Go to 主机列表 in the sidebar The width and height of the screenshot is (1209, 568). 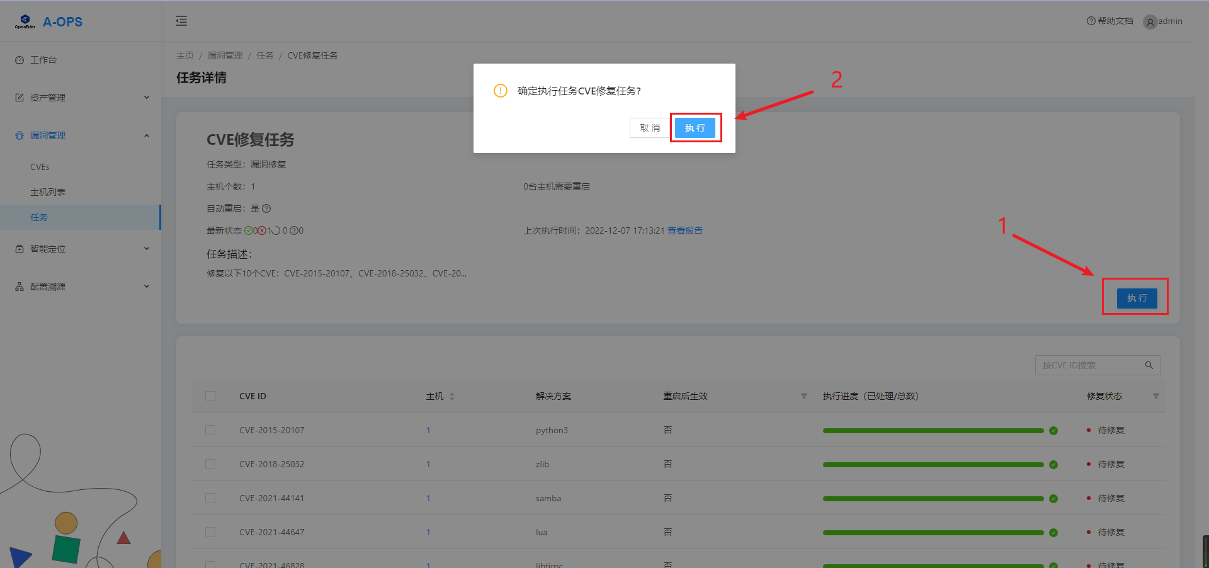48,192
